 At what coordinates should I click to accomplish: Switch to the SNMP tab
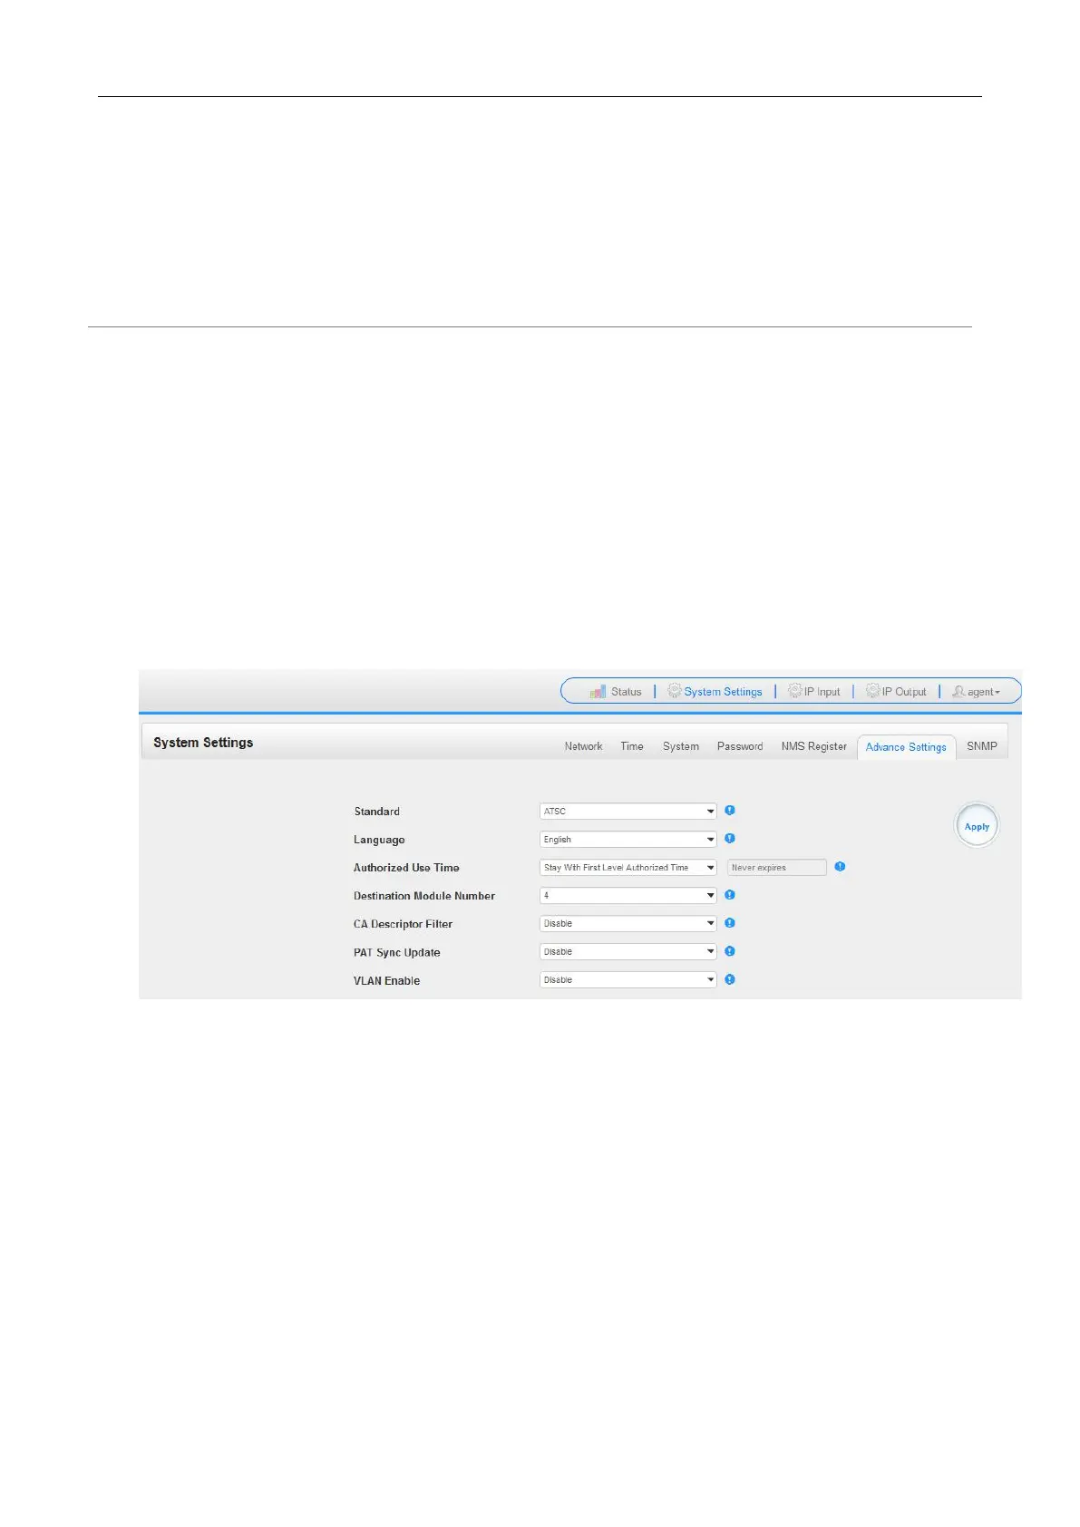(982, 746)
